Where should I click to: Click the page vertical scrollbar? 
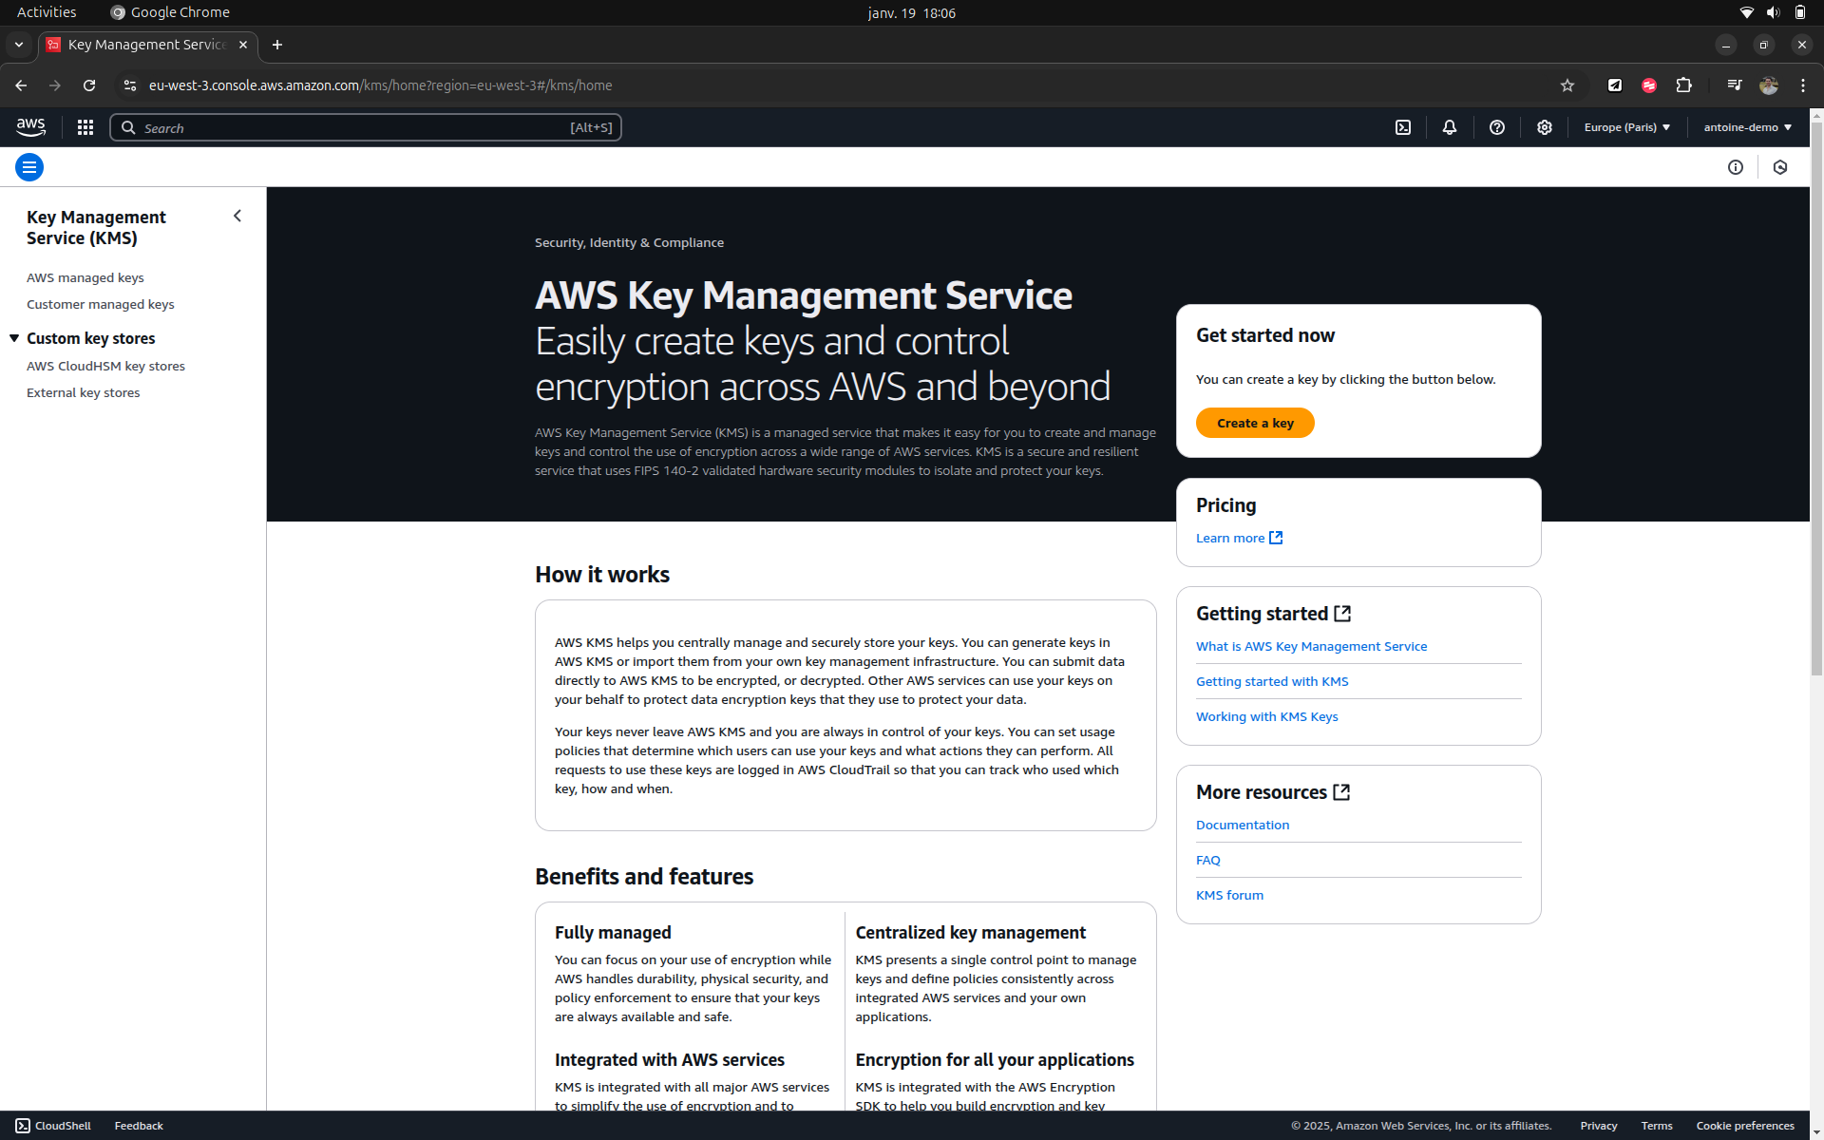tap(1816, 399)
